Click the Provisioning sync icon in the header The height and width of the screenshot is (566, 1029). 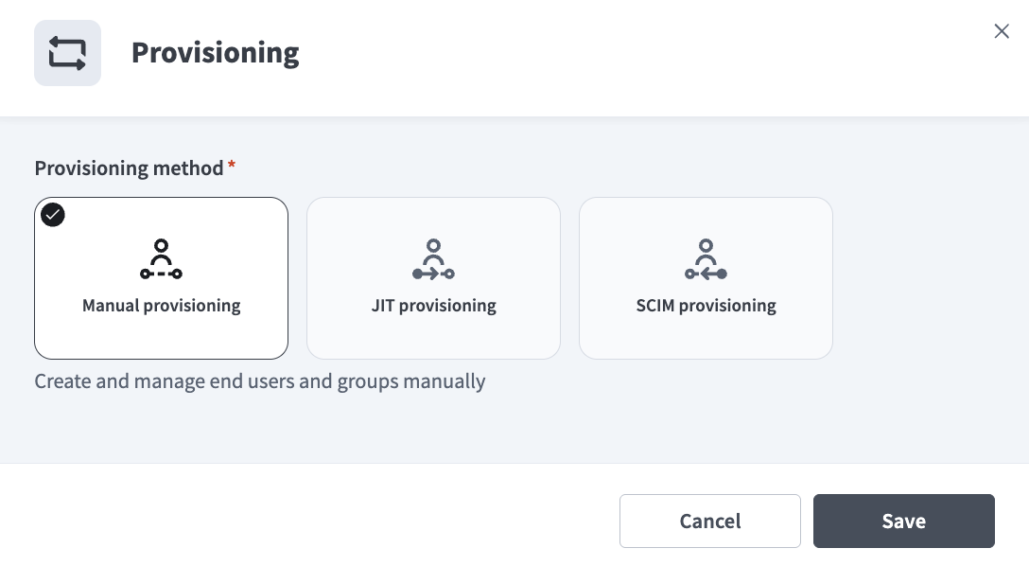pos(67,53)
